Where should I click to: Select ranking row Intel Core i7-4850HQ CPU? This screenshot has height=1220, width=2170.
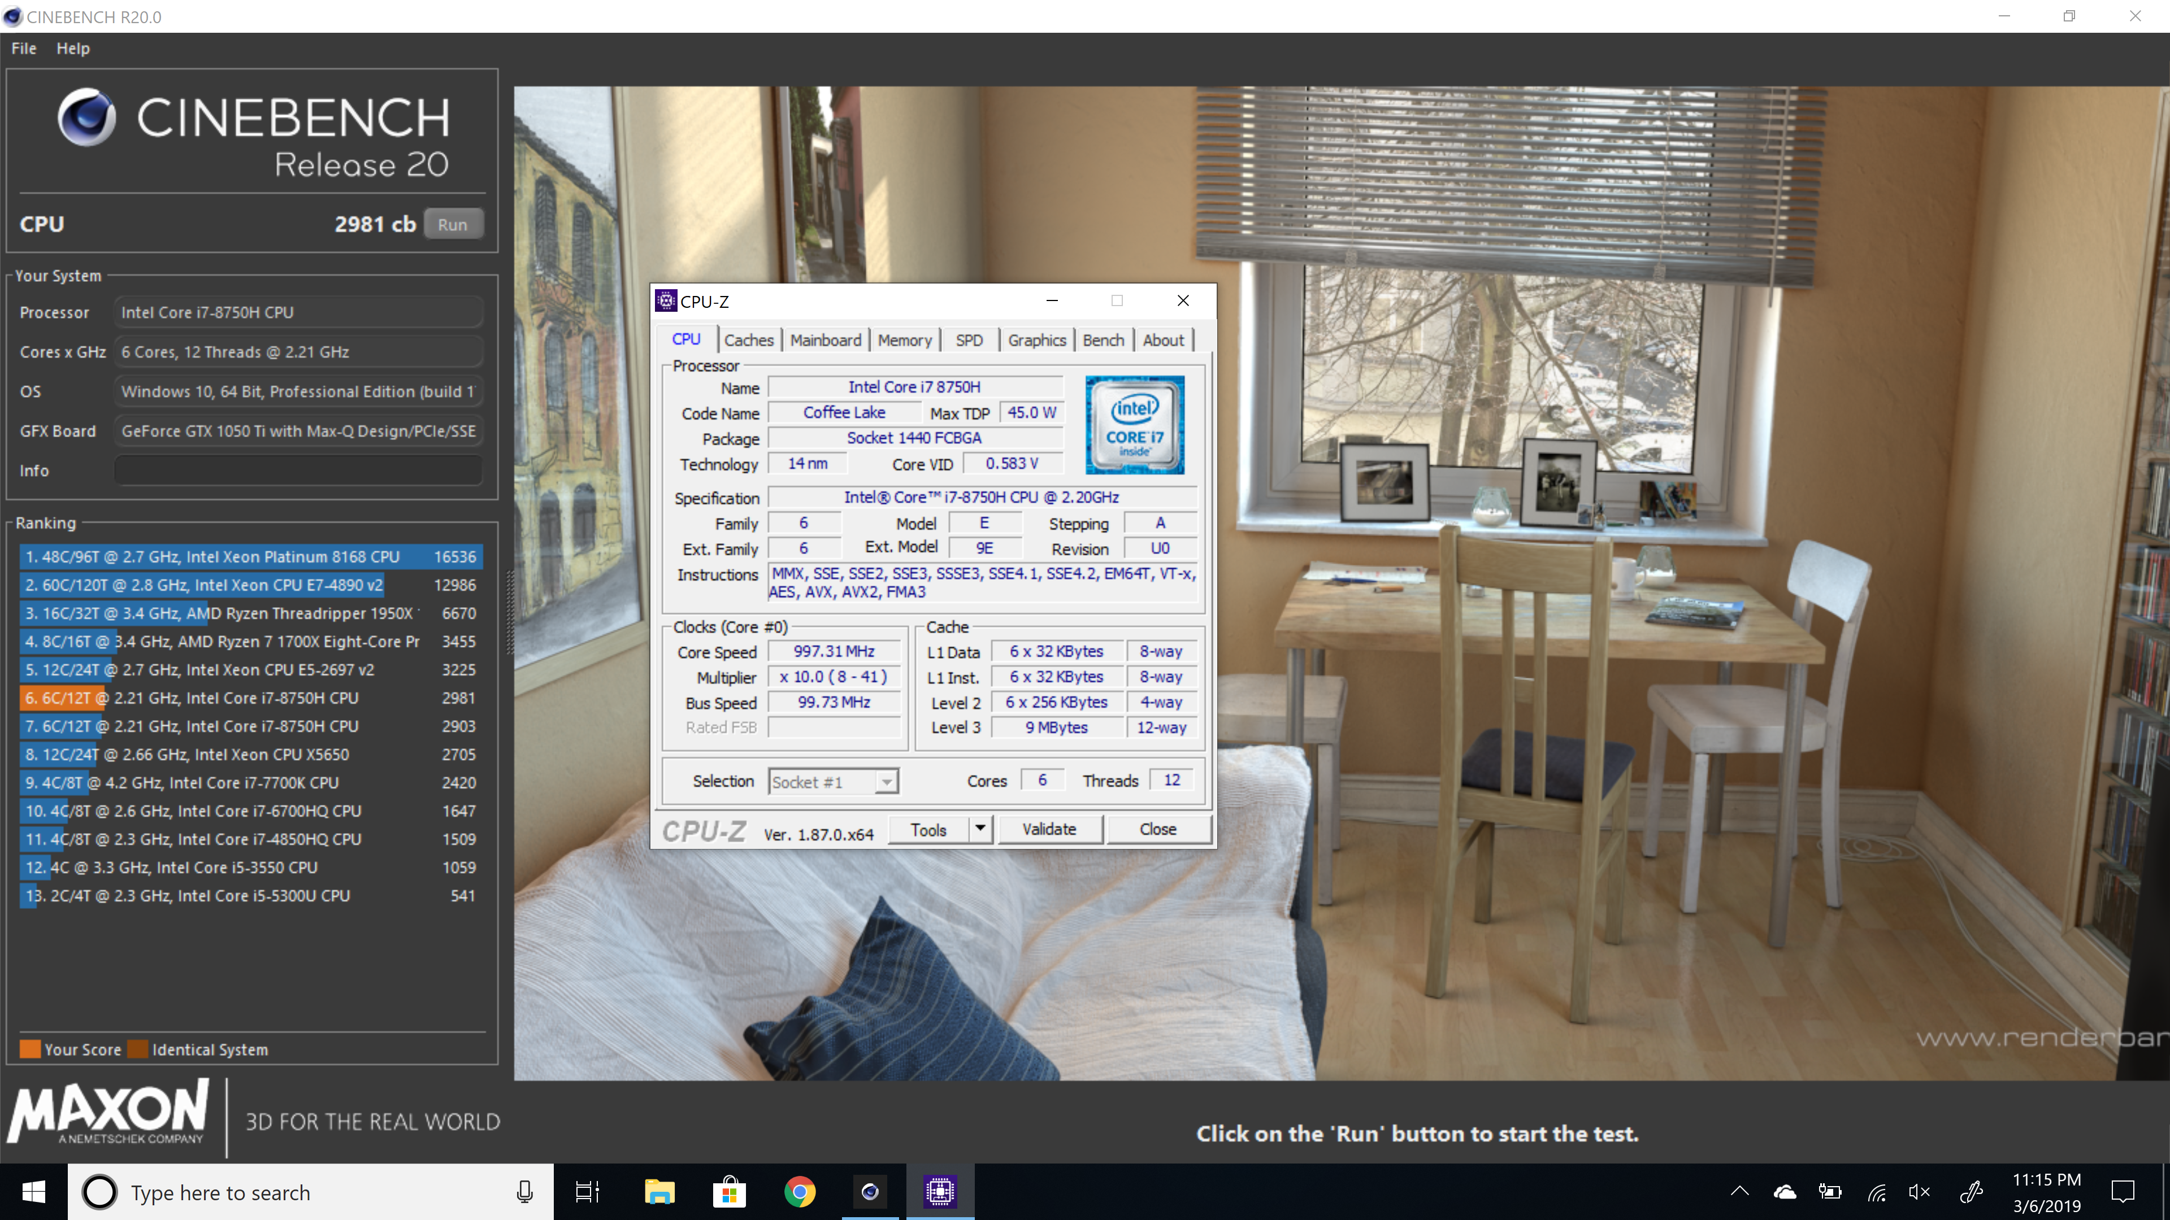(251, 839)
